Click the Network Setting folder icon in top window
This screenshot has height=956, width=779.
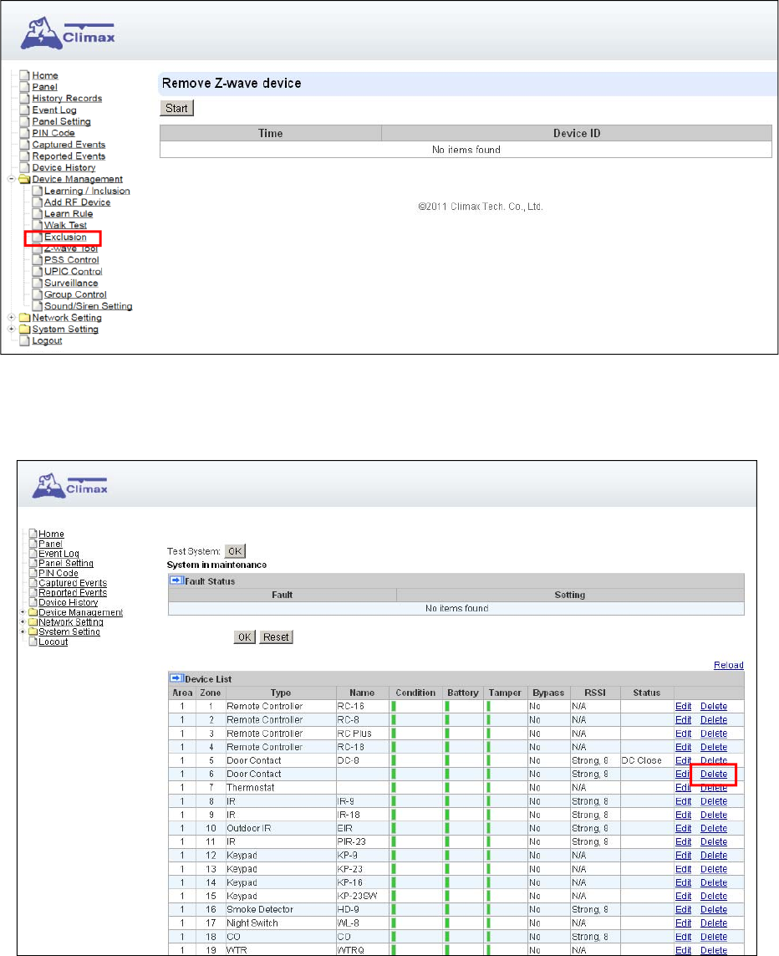click(24, 318)
